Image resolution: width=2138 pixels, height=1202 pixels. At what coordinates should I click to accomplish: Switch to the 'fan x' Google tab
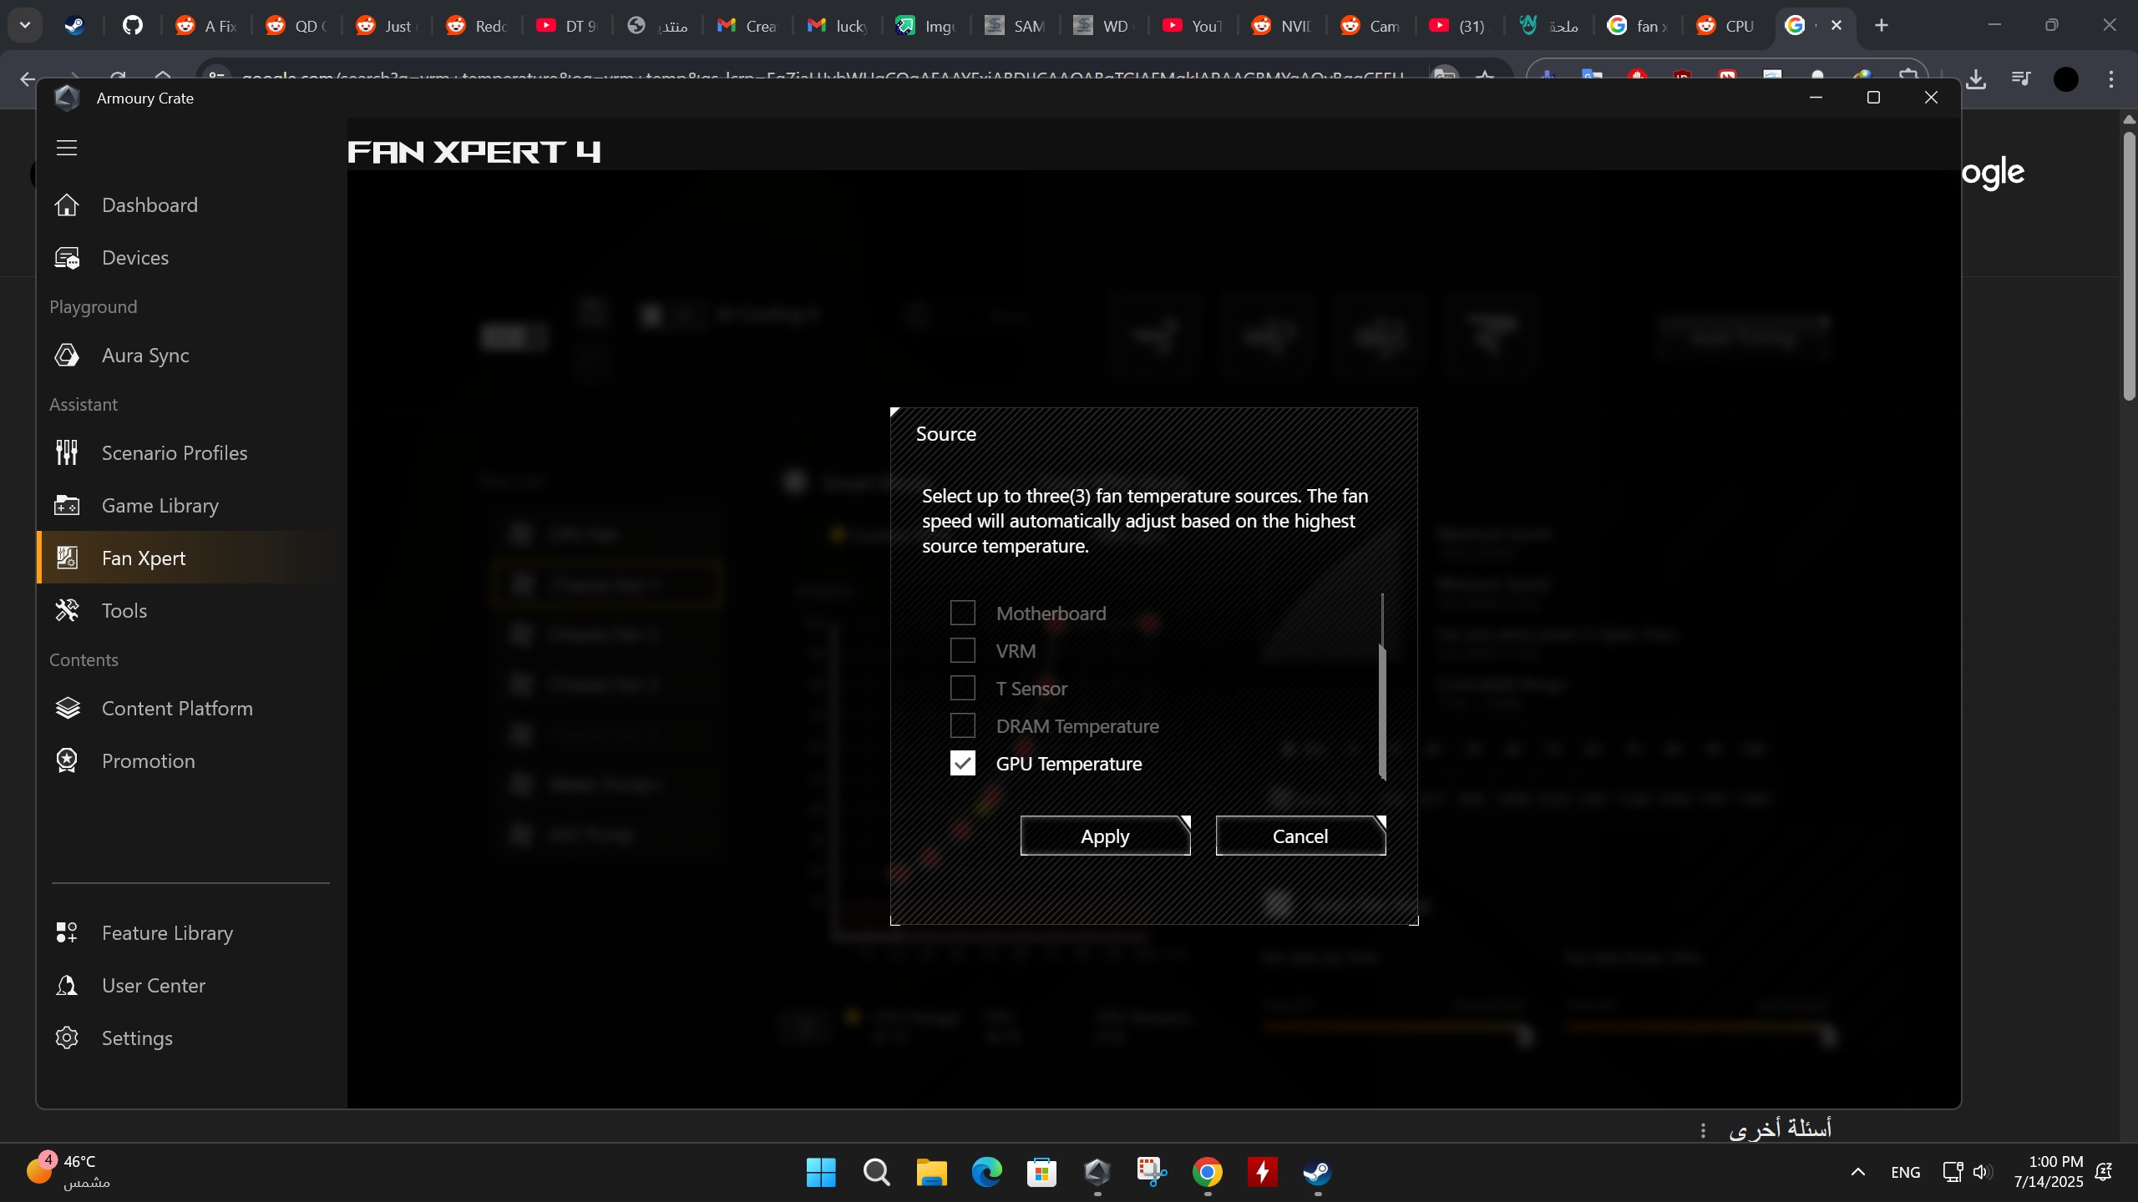tap(1638, 26)
